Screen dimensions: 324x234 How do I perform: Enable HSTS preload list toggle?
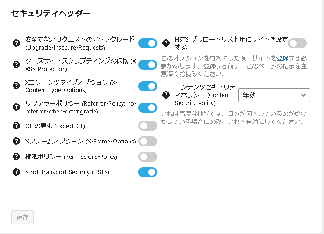coord(297,43)
